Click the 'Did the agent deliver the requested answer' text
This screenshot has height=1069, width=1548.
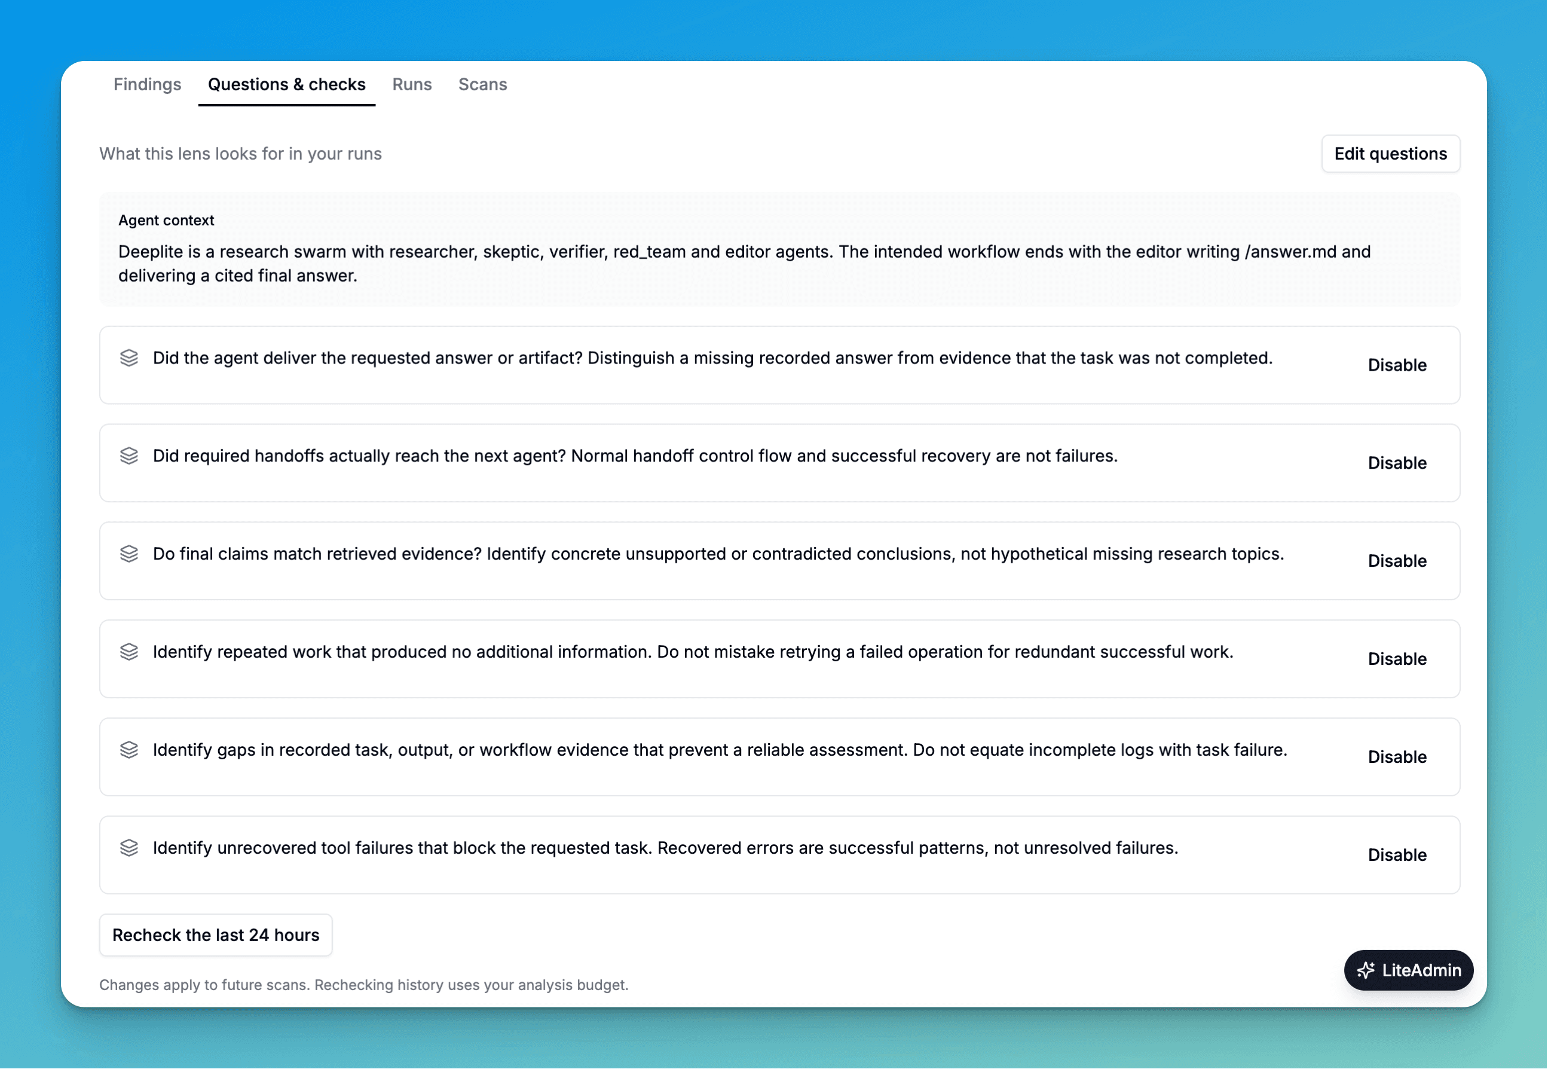point(712,358)
